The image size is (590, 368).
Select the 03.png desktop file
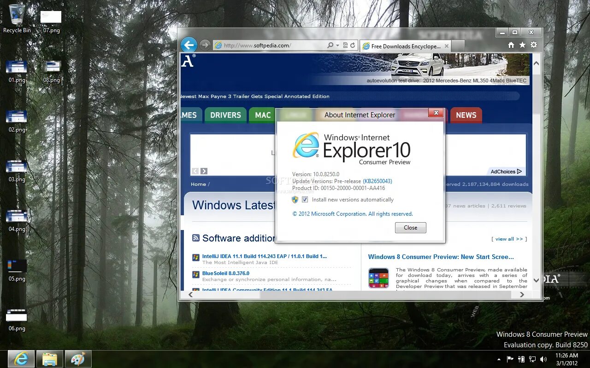[x=17, y=171]
